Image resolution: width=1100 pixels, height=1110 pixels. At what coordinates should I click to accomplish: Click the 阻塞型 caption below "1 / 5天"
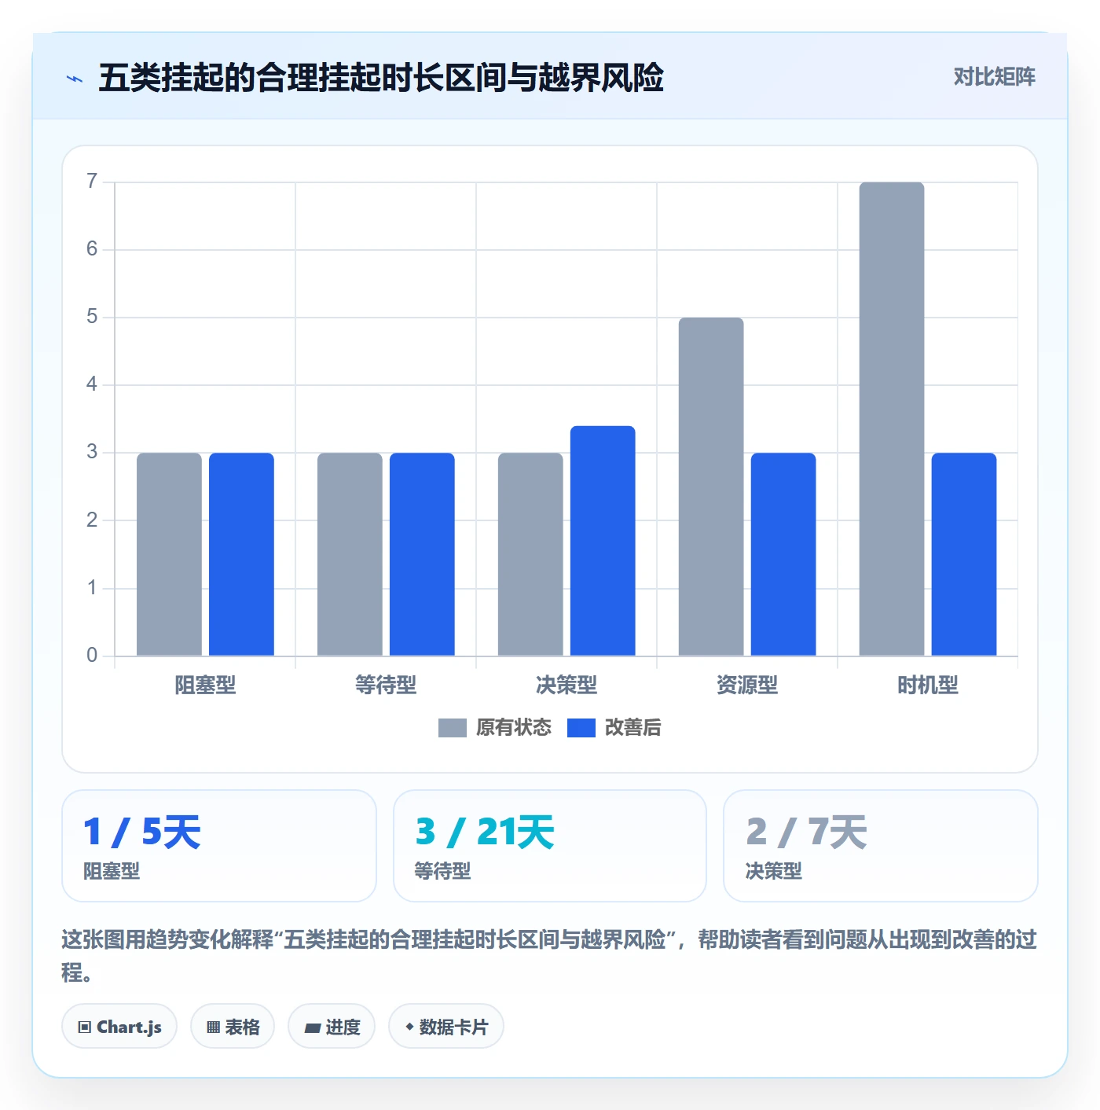pos(112,871)
